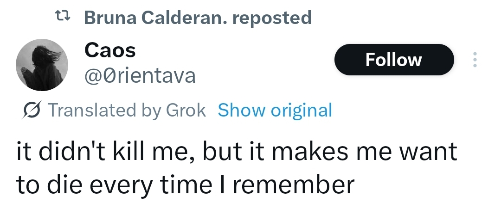This screenshot has width=501, height=209.
Task: Open the three-dot more options menu
Action: 474,60
